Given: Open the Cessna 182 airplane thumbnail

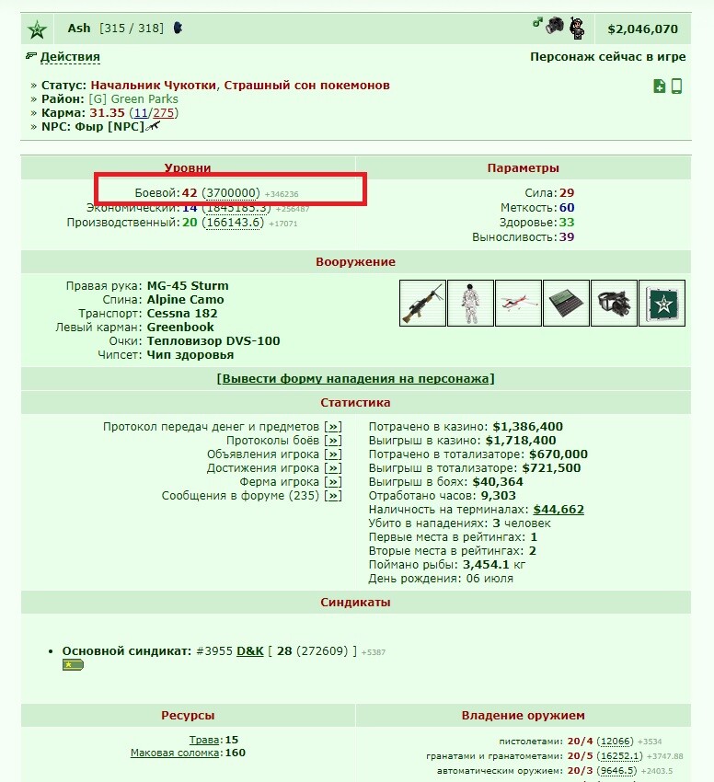Looking at the screenshot, I should [x=518, y=304].
